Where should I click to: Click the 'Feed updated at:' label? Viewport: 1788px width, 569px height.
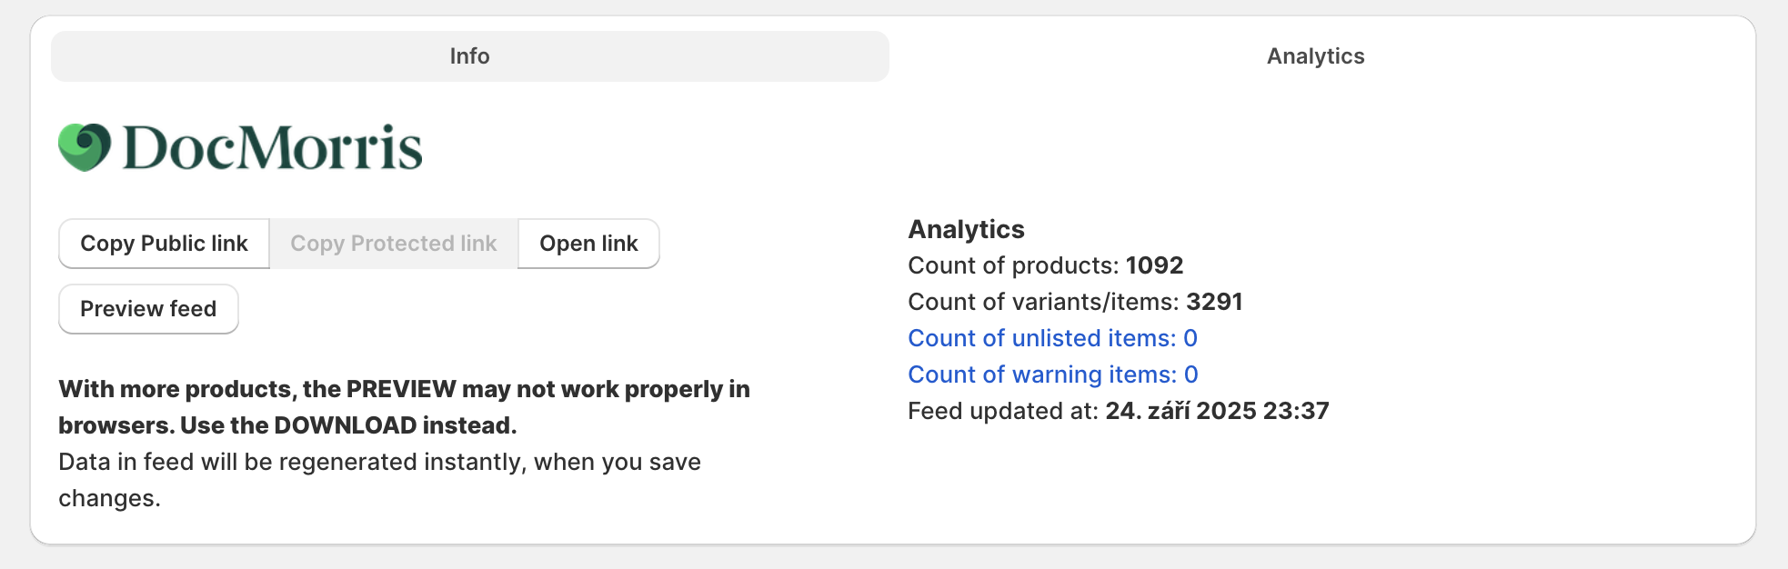coord(1003,411)
